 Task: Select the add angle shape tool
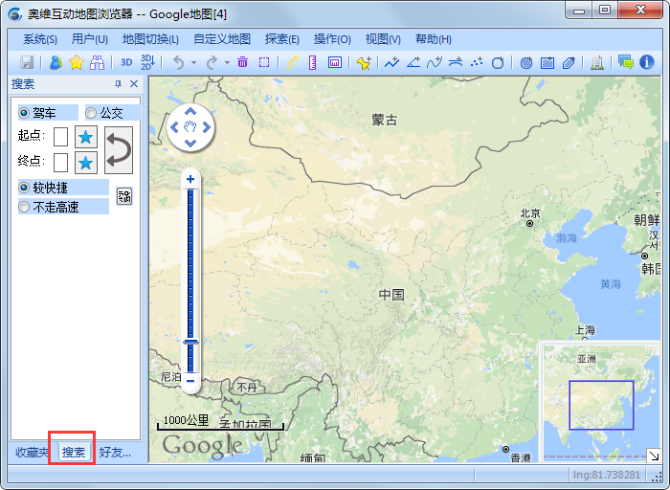pos(413,62)
